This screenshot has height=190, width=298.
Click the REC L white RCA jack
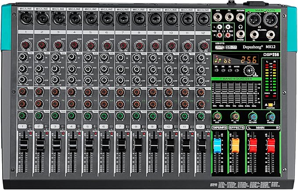click(x=227, y=27)
